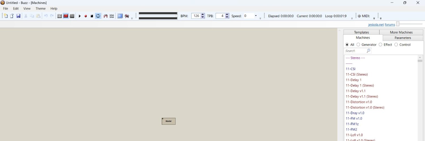Increase TPB with the up arrow
The height and width of the screenshot is (141, 425).
(227, 15)
